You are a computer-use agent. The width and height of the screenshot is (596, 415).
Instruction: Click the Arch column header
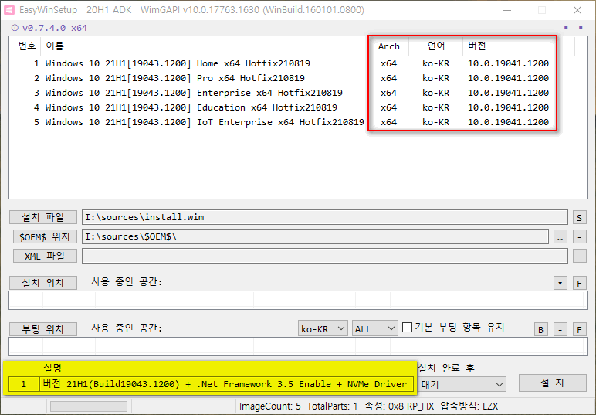coord(388,46)
